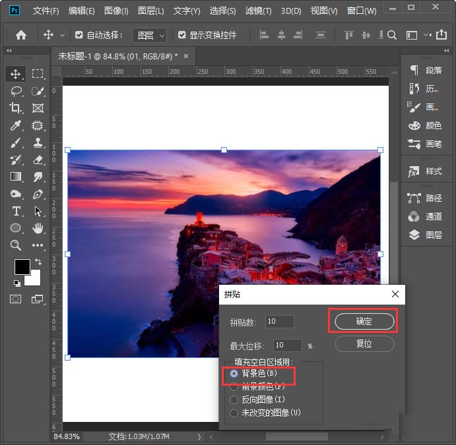Click the 确定 button in 拼贴 dialog

[364, 322]
